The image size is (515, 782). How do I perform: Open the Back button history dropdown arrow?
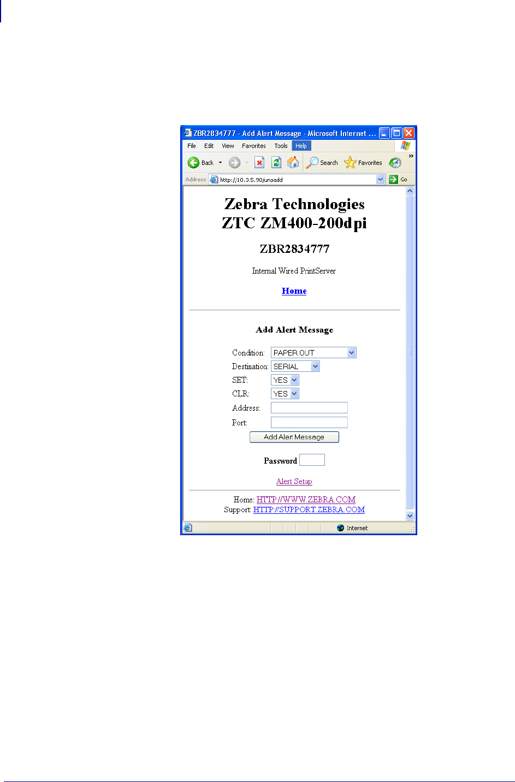pos(220,163)
